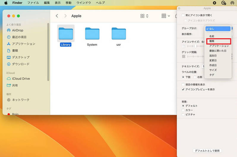
Task: Click the Finder sidebar scrollbar
Action: click(x=48, y=52)
